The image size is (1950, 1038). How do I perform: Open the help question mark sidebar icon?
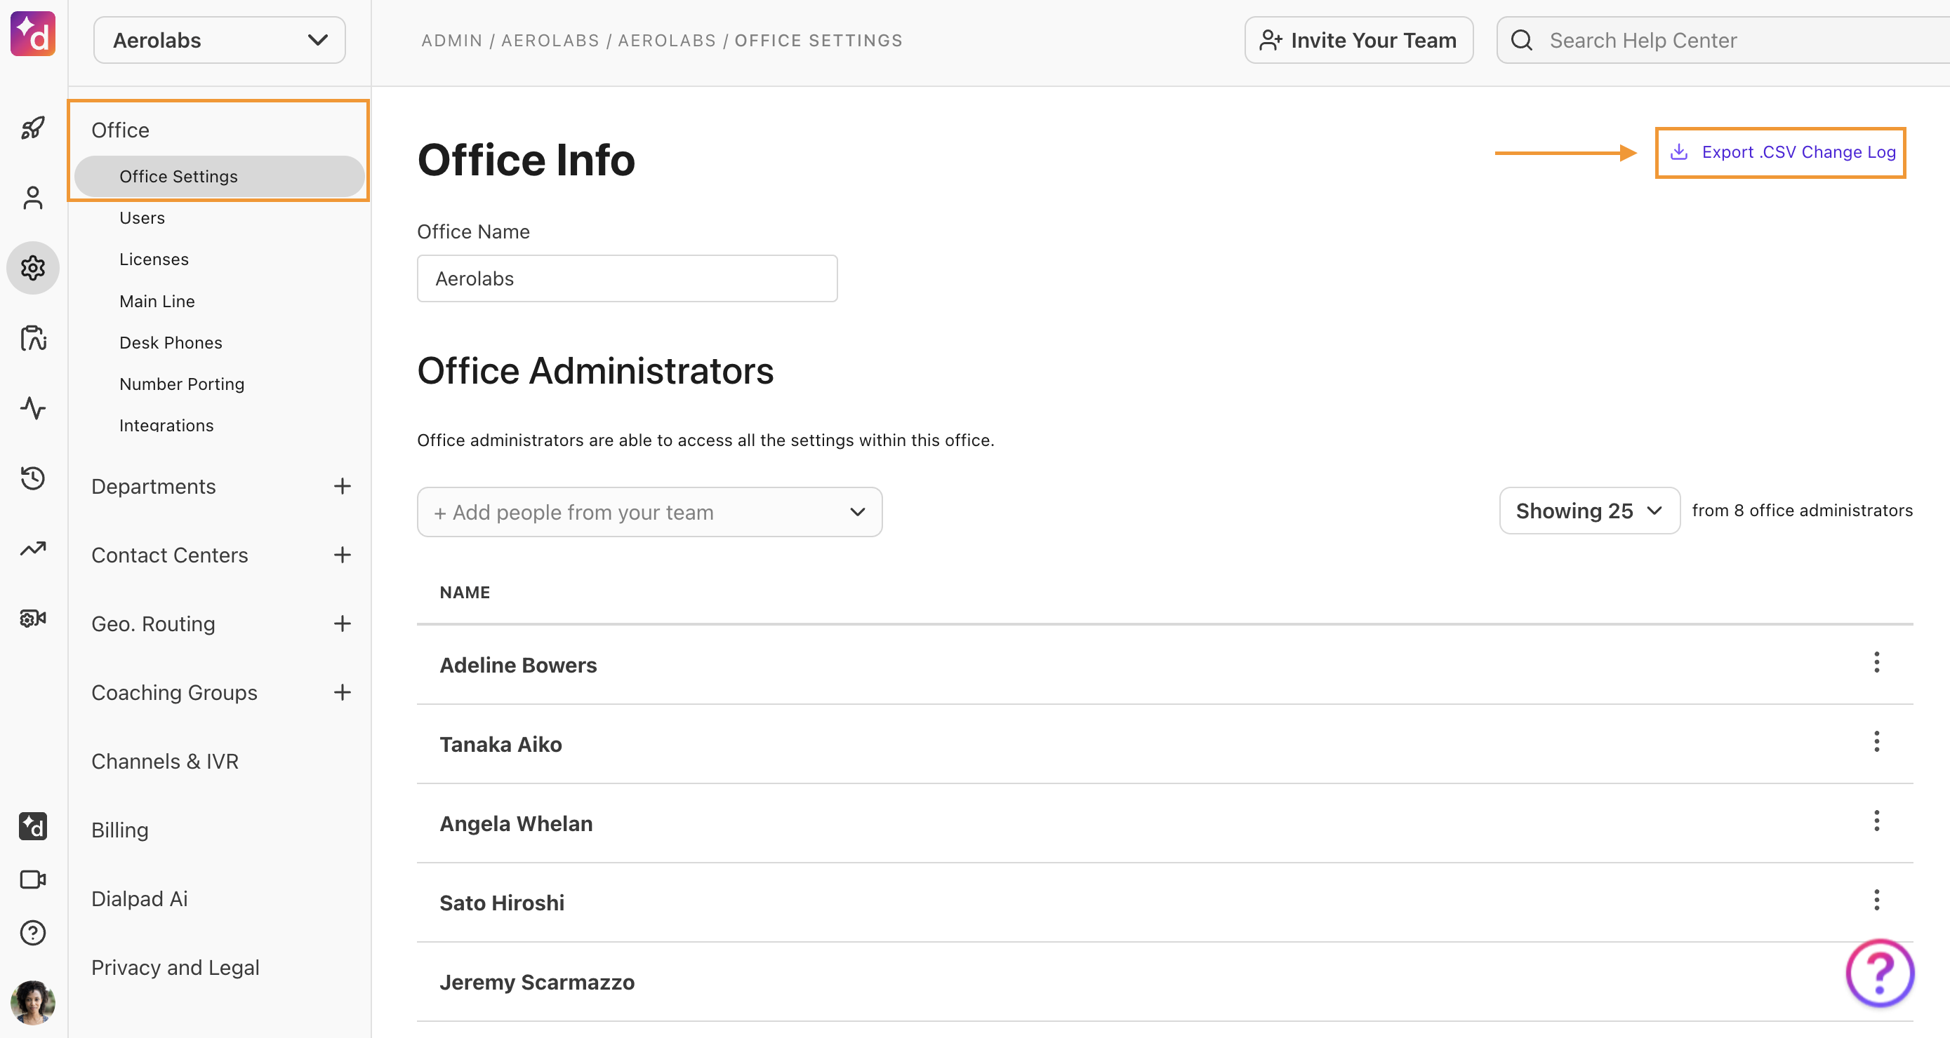click(32, 933)
